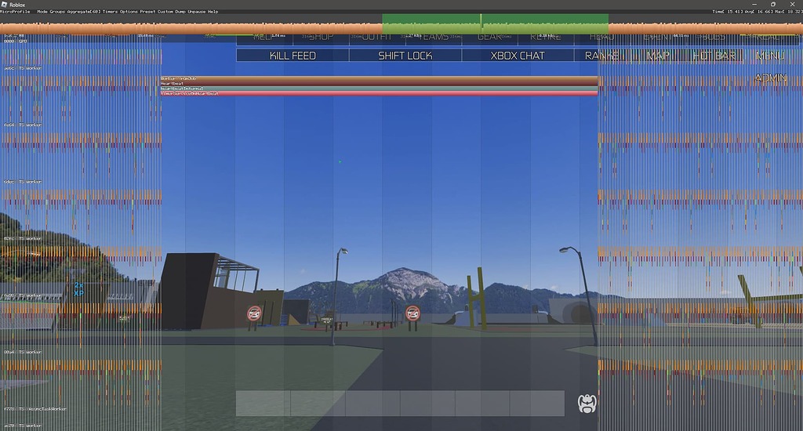The image size is (803, 431).
Task: Open the Mode menu in MicroProfile bar
Action: tap(42, 11)
